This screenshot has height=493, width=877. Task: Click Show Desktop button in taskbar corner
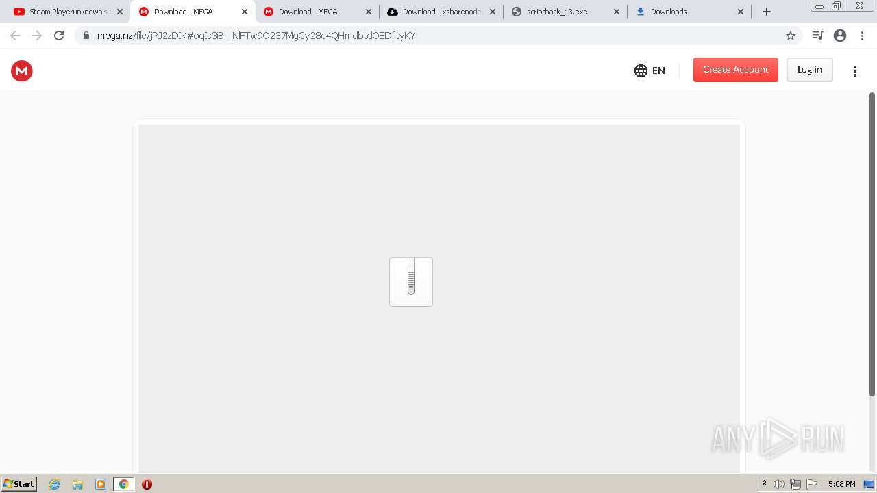tap(870, 484)
